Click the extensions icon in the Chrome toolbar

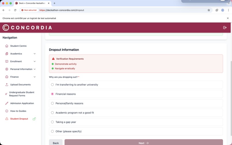[217, 10]
